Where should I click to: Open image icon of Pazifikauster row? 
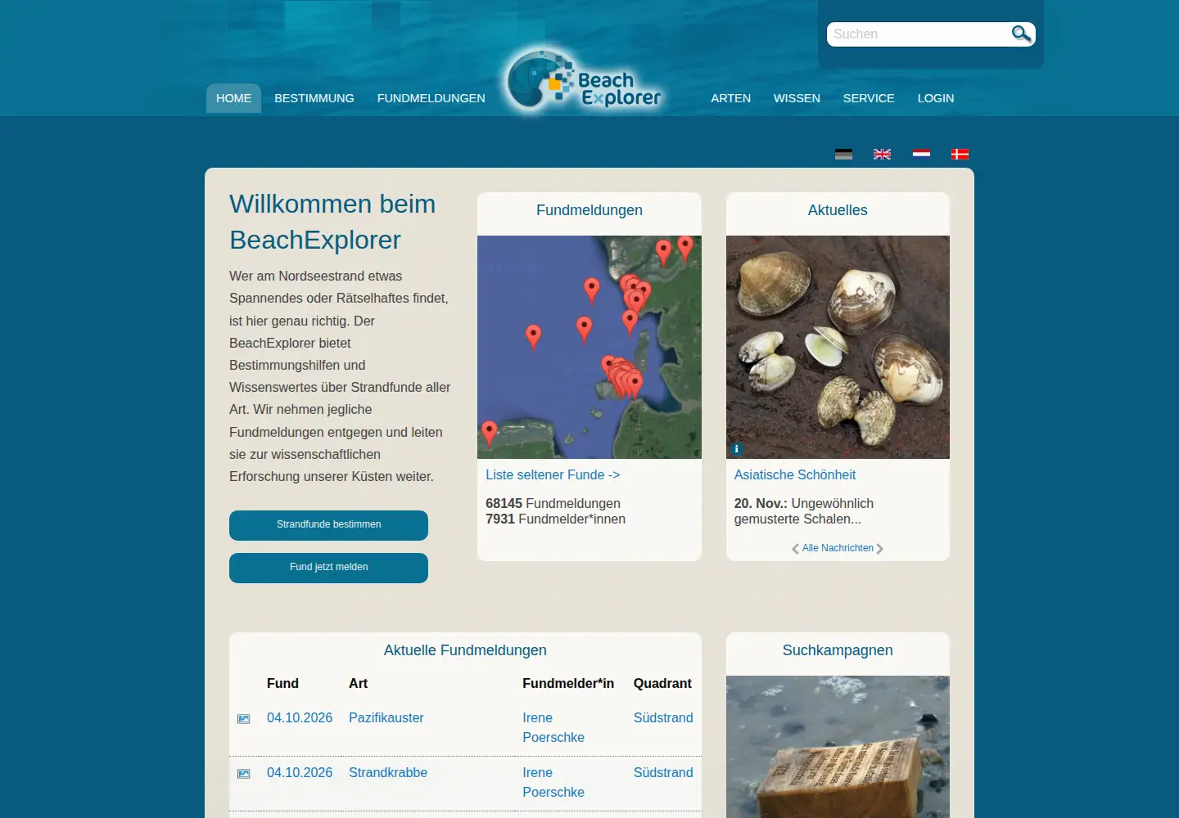(x=243, y=719)
